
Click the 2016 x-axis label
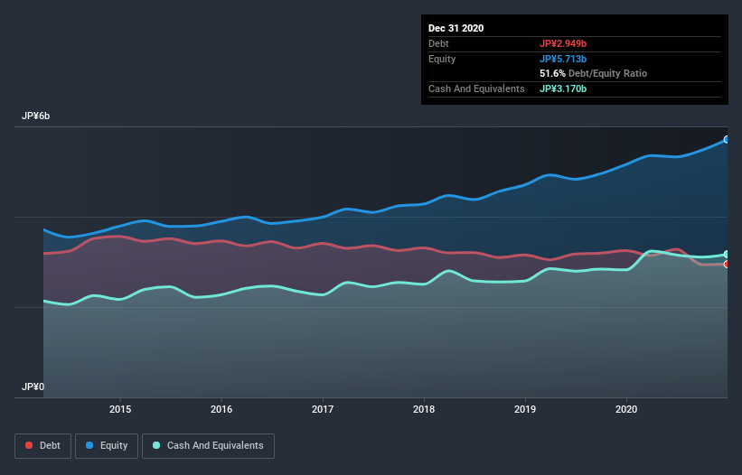click(x=221, y=409)
